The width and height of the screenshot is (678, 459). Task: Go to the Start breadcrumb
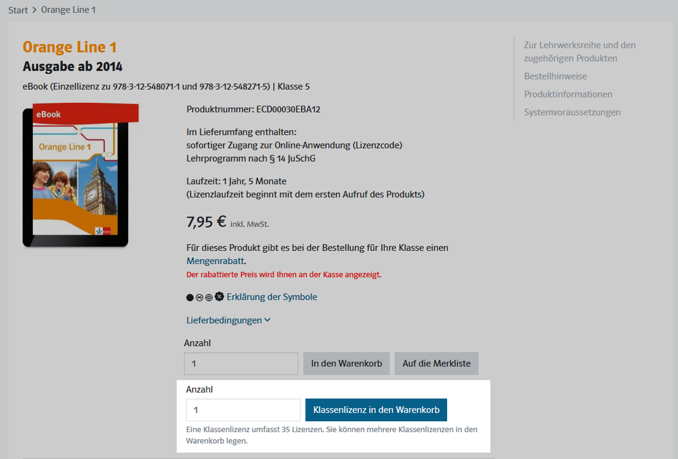pos(18,10)
